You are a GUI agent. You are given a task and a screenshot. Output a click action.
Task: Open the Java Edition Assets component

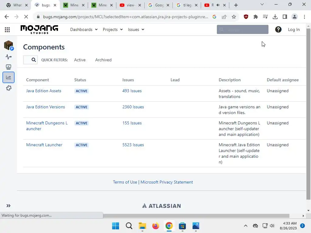click(x=44, y=91)
